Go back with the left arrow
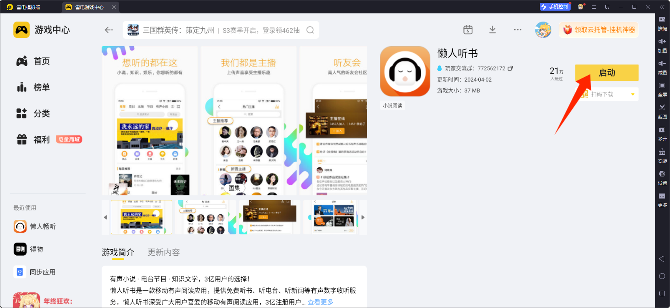Viewport: 670px width, 308px height. (109, 30)
